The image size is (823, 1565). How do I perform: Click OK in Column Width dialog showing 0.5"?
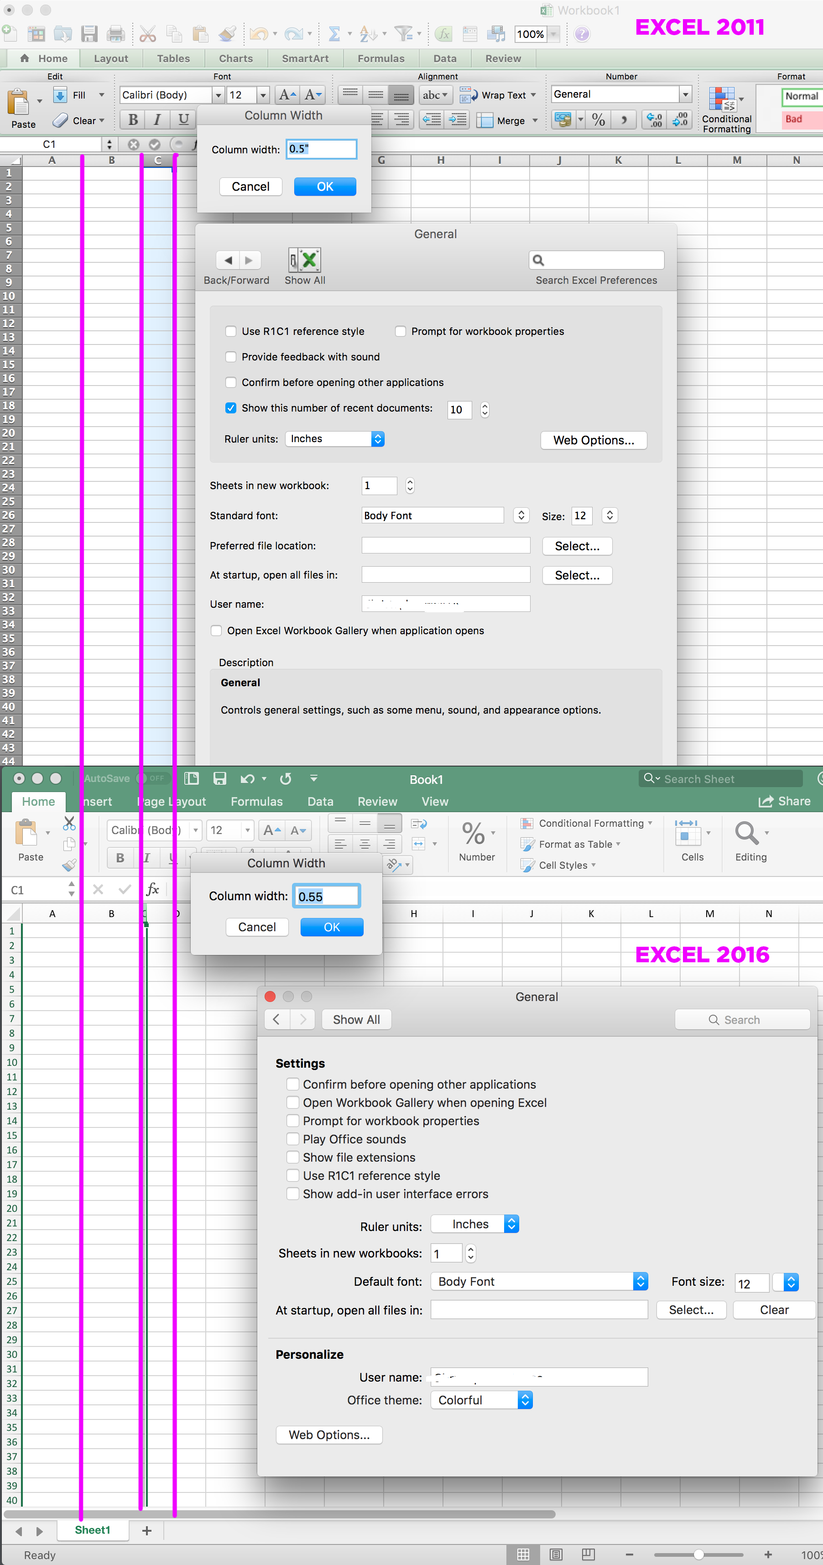pyautogui.click(x=325, y=187)
